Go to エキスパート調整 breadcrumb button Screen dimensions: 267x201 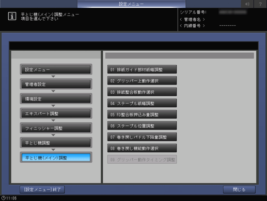[x=56, y=113]
